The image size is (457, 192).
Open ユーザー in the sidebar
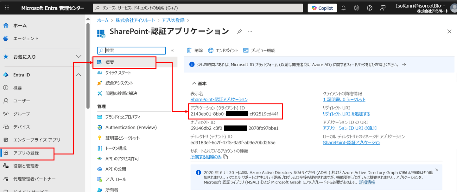pyautogui.click(x=22, y=101)
